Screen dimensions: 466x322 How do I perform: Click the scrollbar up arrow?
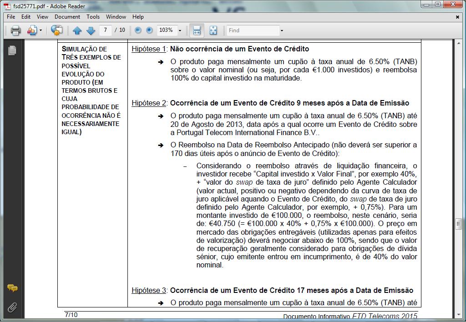(x=458, y=43)
